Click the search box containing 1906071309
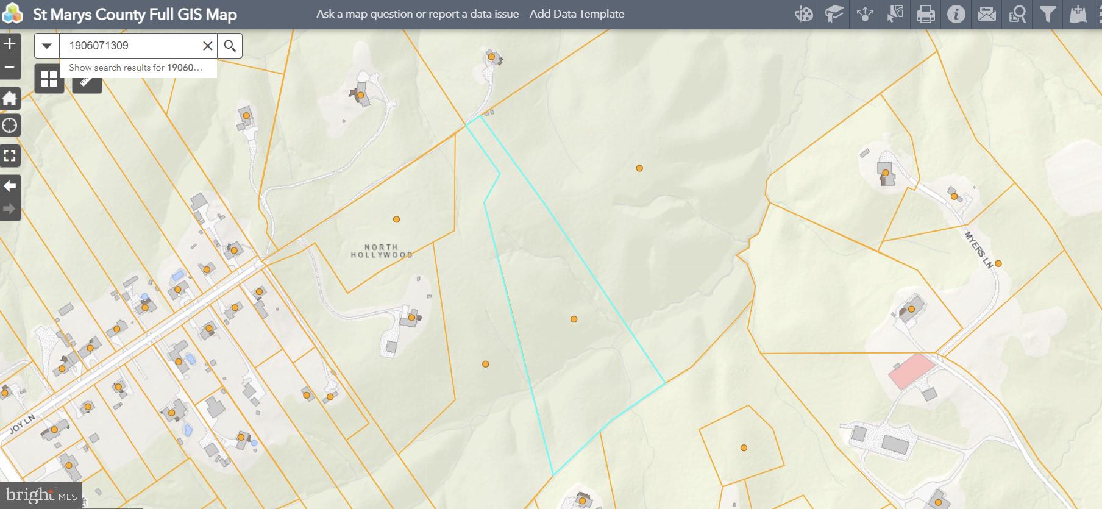The image size is (1102, 509). tap(131, 46)
